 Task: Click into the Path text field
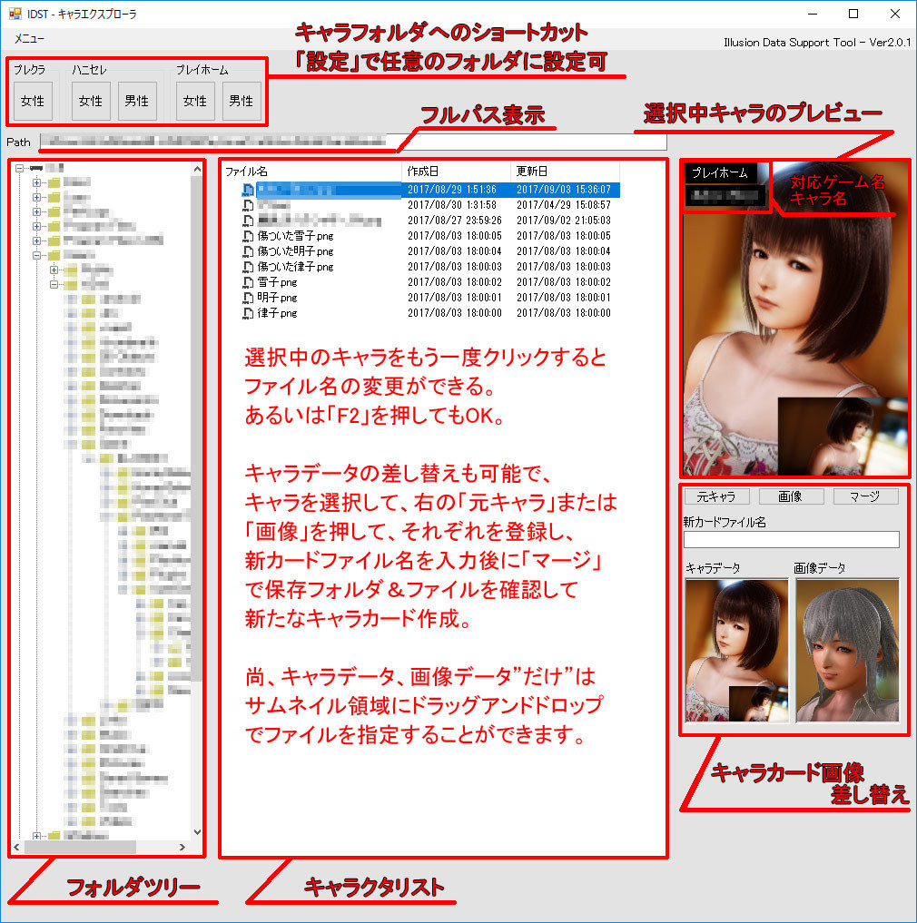tap(353, 142)
